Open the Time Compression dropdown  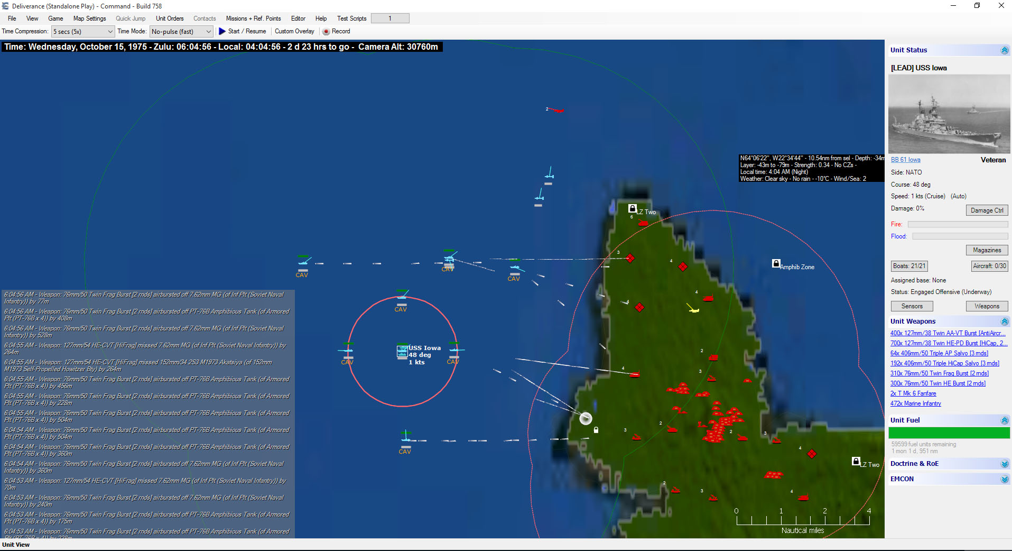[x=109, y=31]
